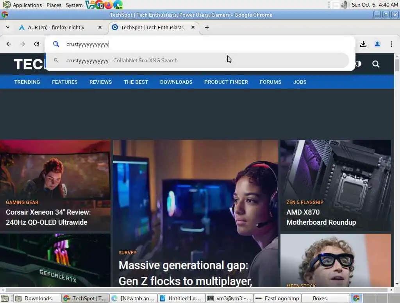The height and width of the screenshot is (303, 400).
Task: Open the Places menu
Action: 54,5
